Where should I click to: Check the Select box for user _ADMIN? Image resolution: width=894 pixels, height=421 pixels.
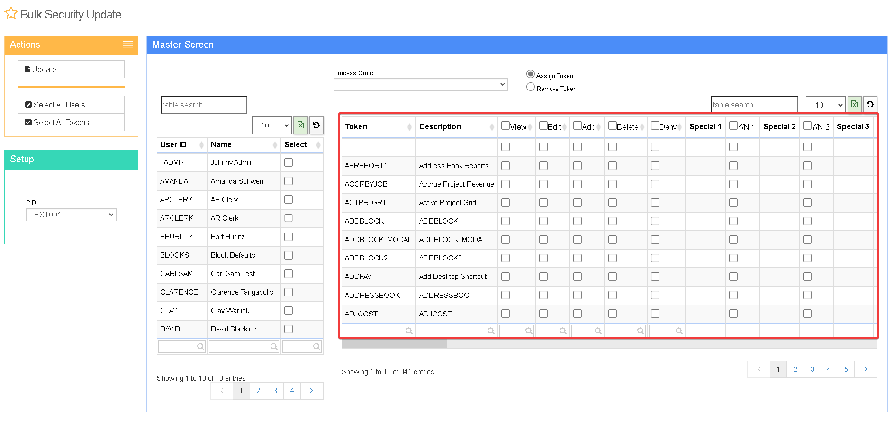[289, 162]
